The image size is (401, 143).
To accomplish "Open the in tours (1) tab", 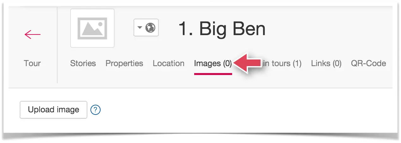I will [282, 64].
